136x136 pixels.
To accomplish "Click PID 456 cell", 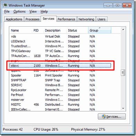I will point(36,105).
